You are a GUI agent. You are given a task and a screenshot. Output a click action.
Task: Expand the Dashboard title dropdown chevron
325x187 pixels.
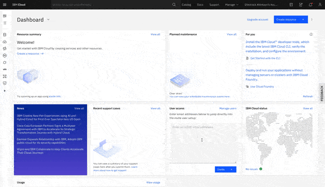click(x=48, y=20)
